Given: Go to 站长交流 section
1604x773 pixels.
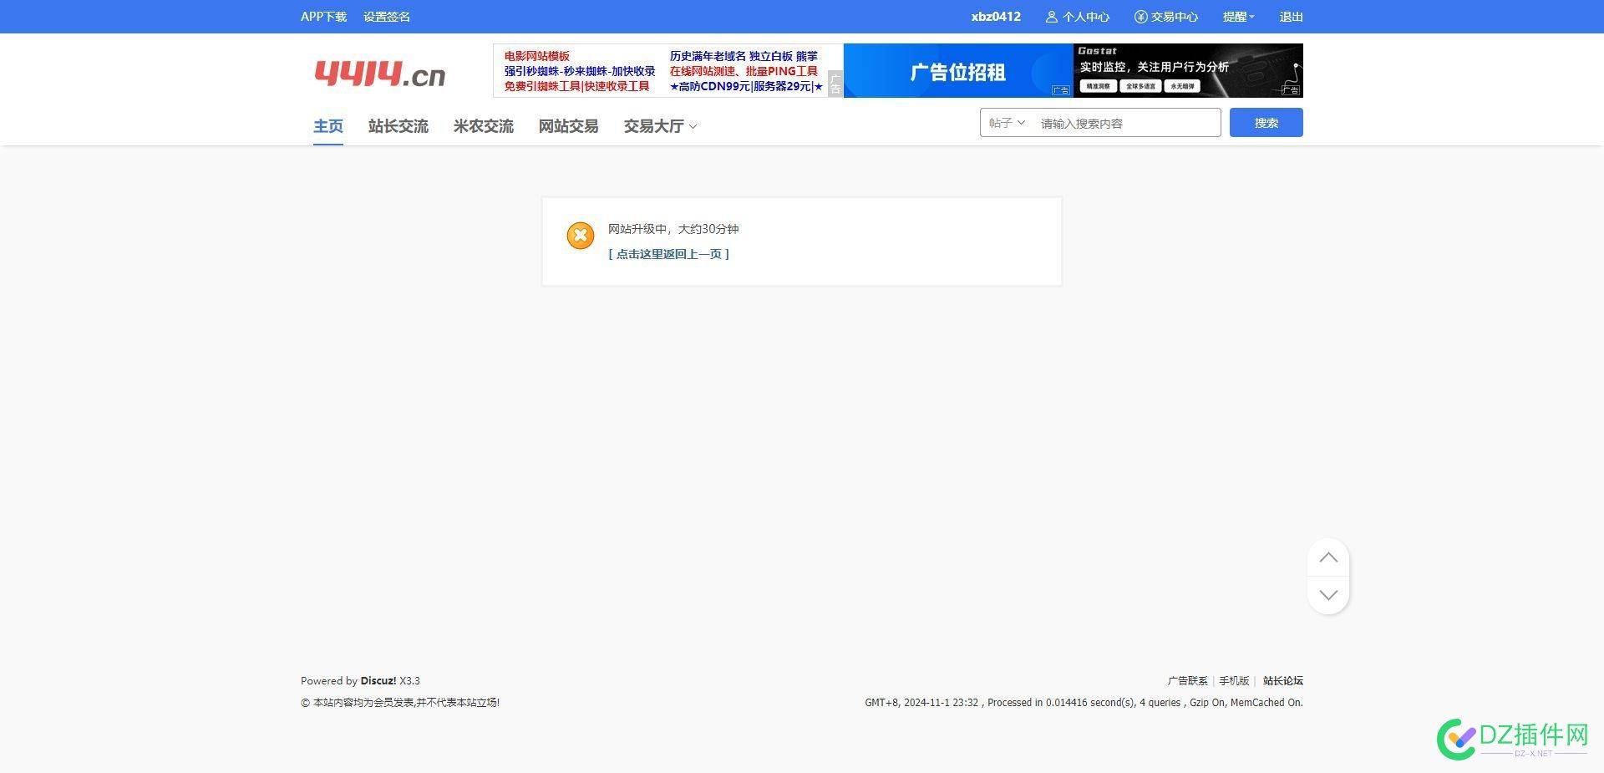Looking at the screenshot, I should [398, 126].
